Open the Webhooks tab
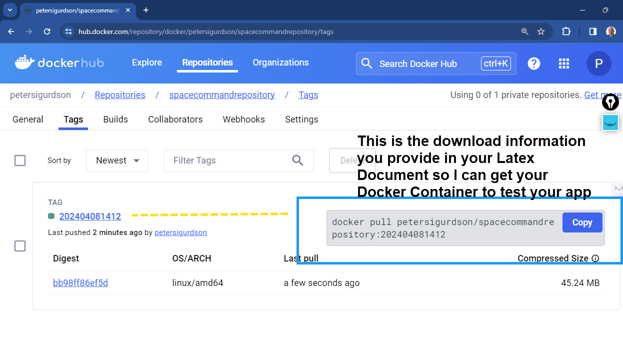 (244, 119)
